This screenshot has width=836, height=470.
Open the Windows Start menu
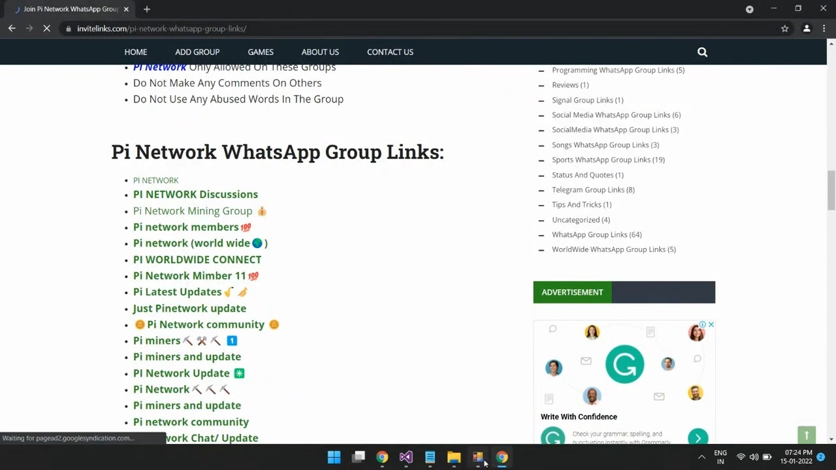(x=334, y=458)
